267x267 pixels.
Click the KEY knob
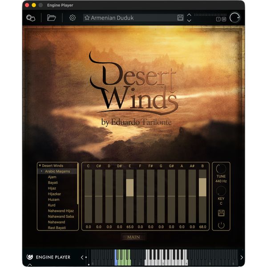(221, 191)
